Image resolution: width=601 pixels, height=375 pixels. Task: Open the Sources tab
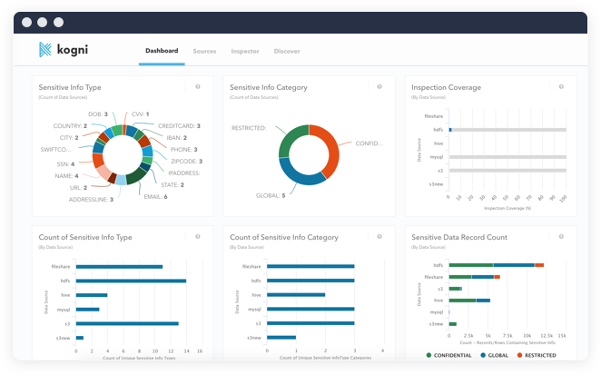(204, 51)
